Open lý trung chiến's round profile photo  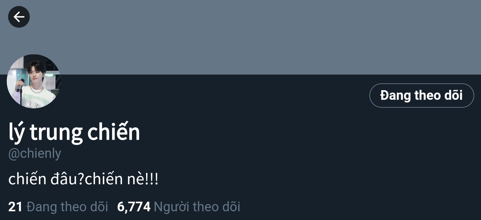pyautogui.click(x=34, y=81)
